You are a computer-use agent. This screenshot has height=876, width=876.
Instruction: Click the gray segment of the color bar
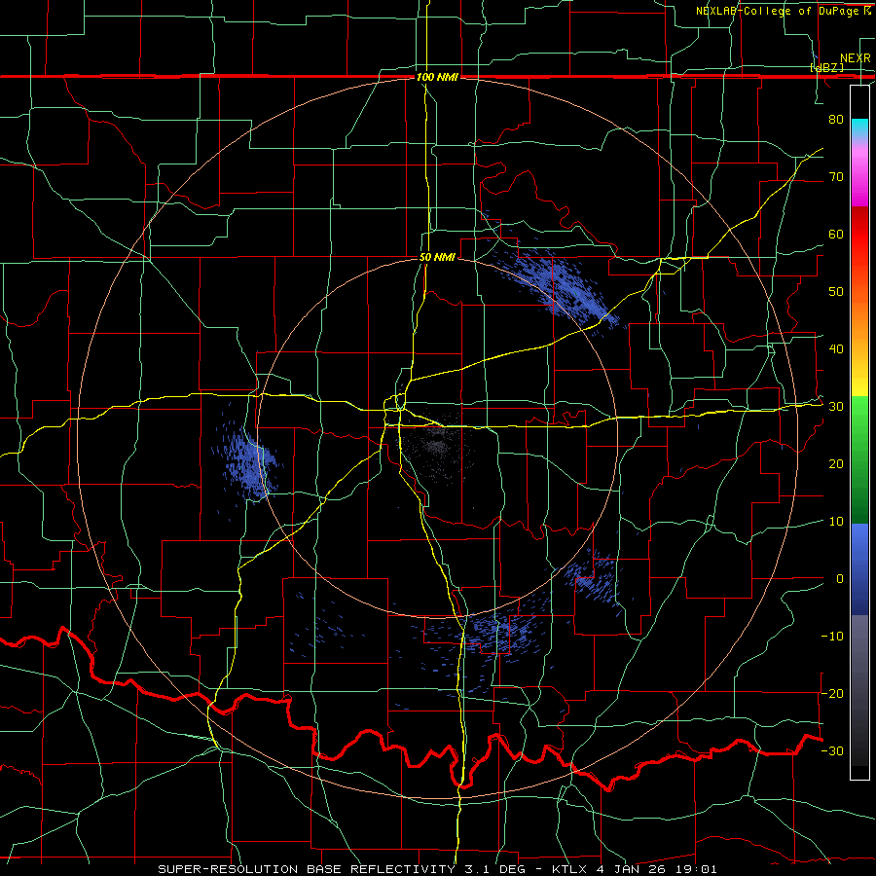(859, 690)
